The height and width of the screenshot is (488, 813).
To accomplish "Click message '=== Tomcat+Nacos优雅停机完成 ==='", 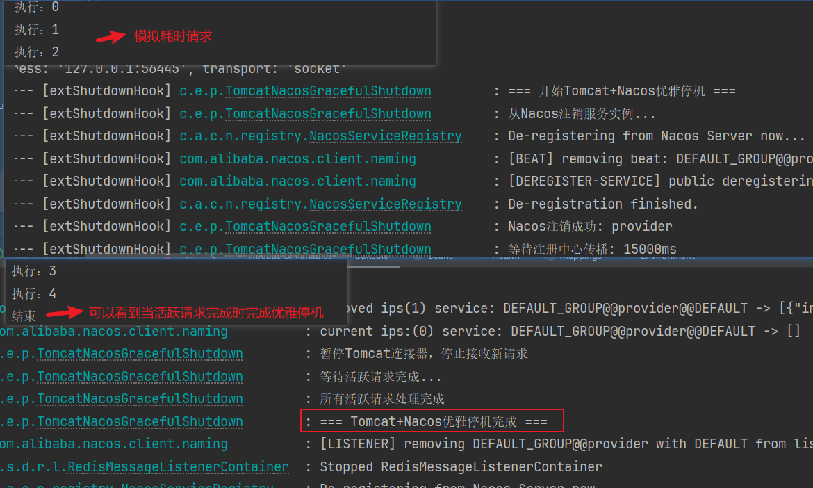I will (x=434, y=422).
